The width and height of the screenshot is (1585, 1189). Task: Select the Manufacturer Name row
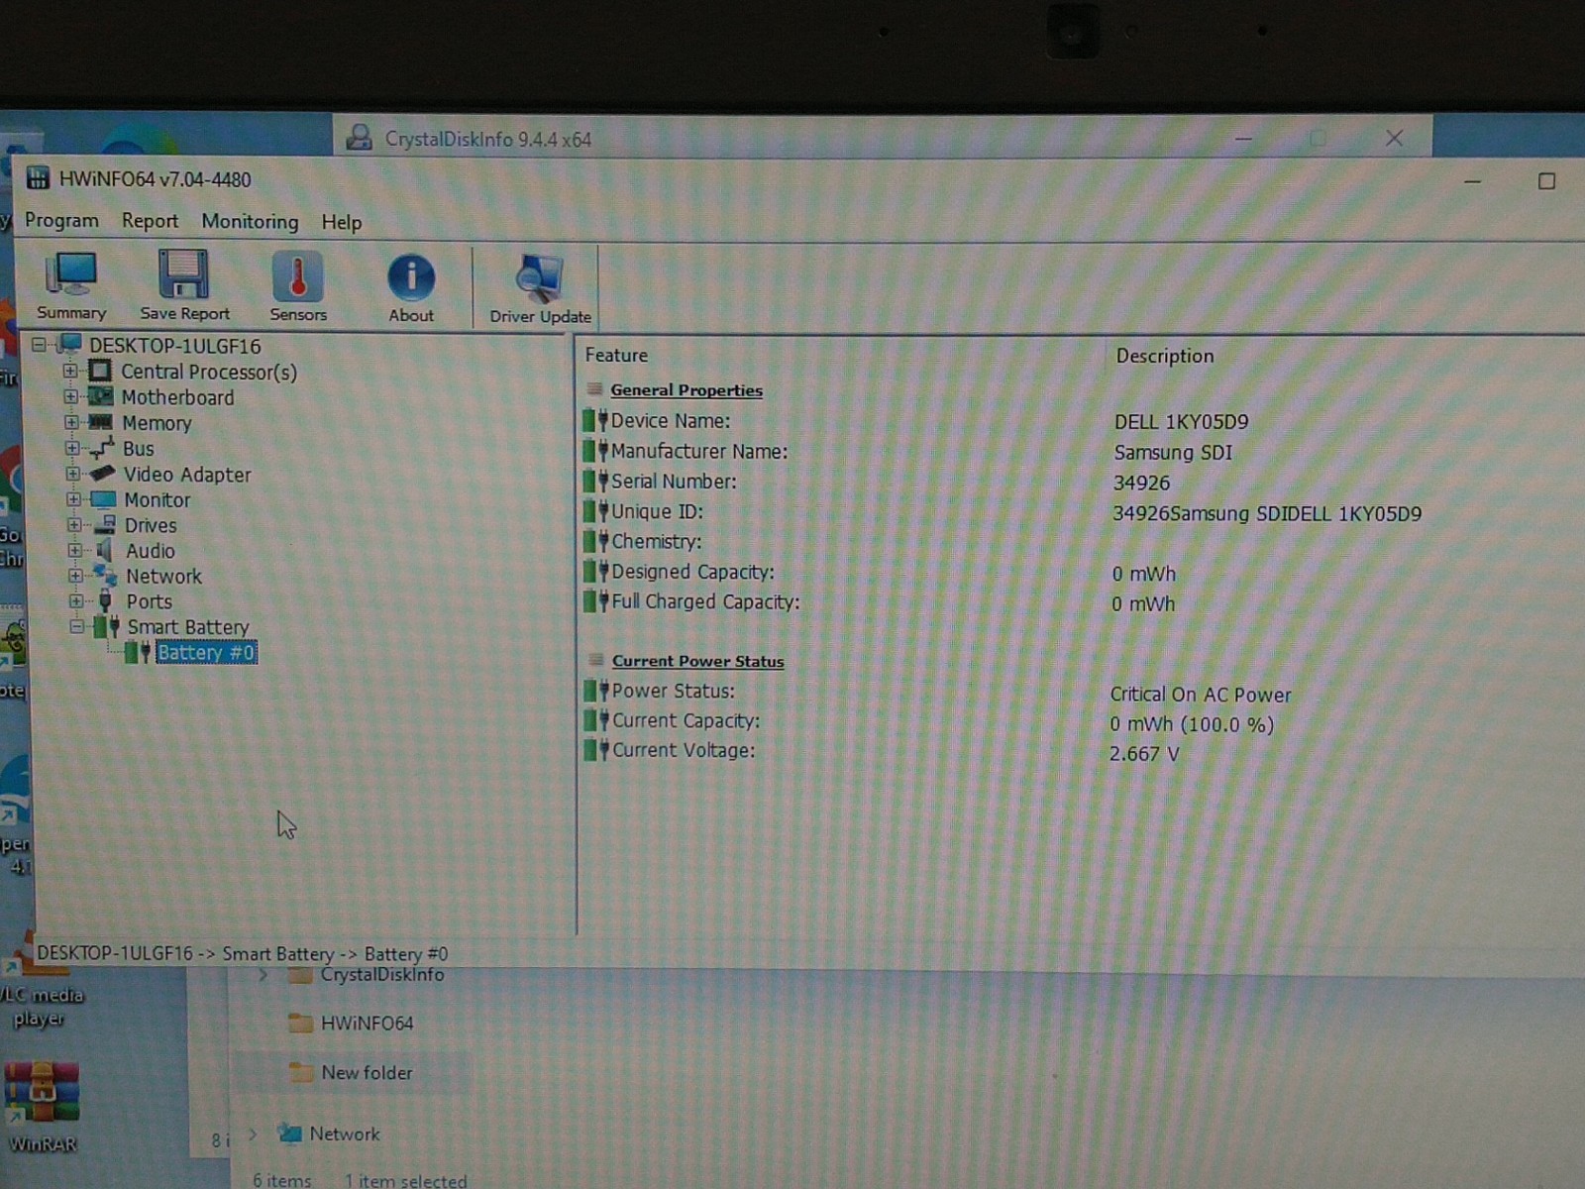click(909, 452)
